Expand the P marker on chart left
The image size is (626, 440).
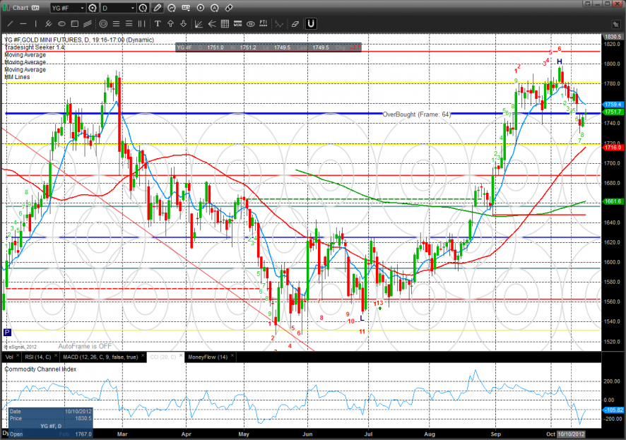click(x=7, y=332)
